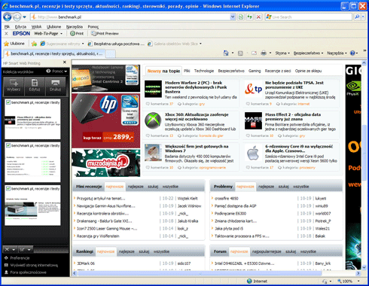This screenshot has width=369, height=286.
Task: Click the compatibility view icon by address bar
Action: 241,17
